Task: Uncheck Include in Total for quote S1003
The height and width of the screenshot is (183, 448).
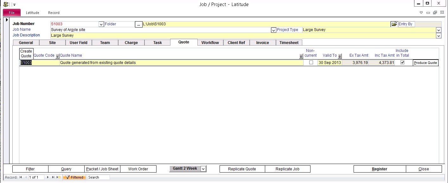Action: point(402,63)
